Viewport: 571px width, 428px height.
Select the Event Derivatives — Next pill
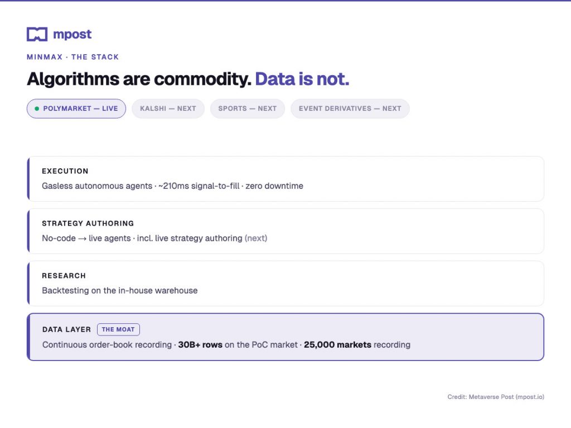coord(350,109)
